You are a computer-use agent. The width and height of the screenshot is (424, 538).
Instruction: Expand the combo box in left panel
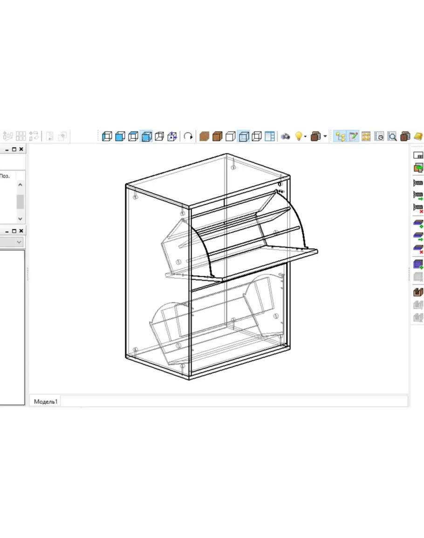pyautogui.click(x=19, y=242)
